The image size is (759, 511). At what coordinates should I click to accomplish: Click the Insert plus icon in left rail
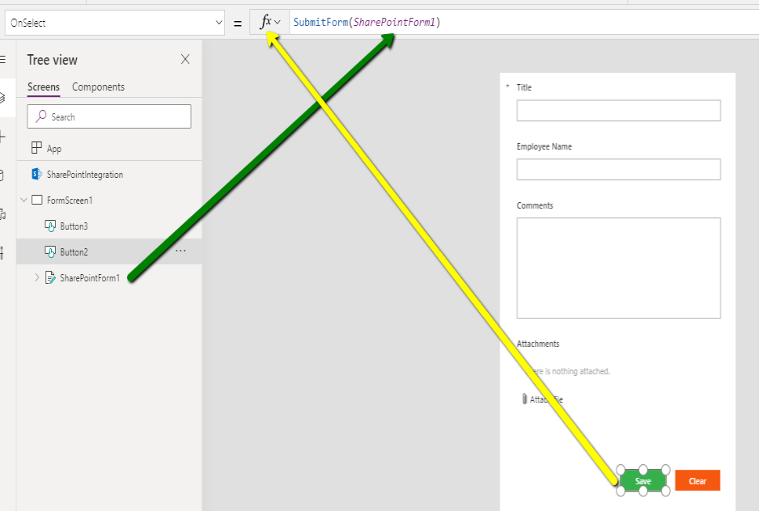coord(3,137)
